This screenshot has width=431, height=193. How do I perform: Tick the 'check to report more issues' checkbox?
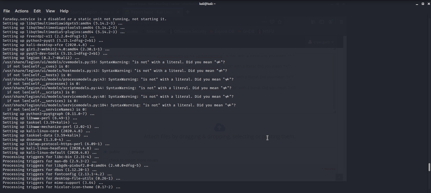(105, 160)
